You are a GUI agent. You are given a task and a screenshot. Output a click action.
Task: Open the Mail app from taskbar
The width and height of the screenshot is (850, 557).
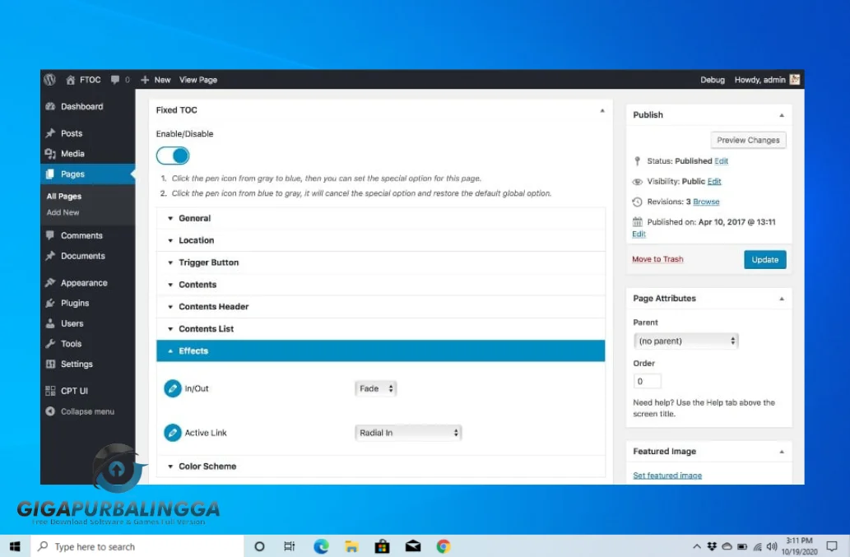pyautogui.click(x=413, y=546)
